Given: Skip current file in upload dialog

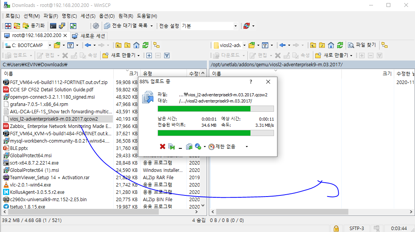Looking at the screenshot, I should [171, 146].
